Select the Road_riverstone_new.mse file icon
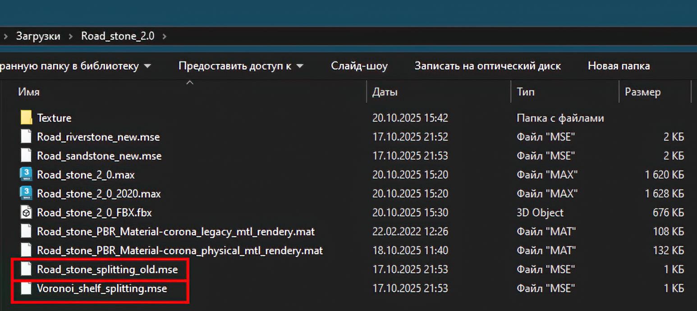The width and height of the screenshot is (697, 311). click(27, 137)
